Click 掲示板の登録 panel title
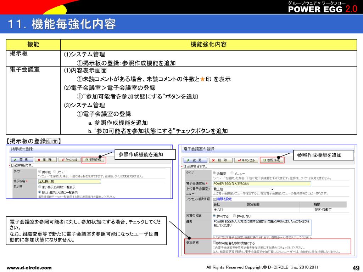 pos(22,149)
